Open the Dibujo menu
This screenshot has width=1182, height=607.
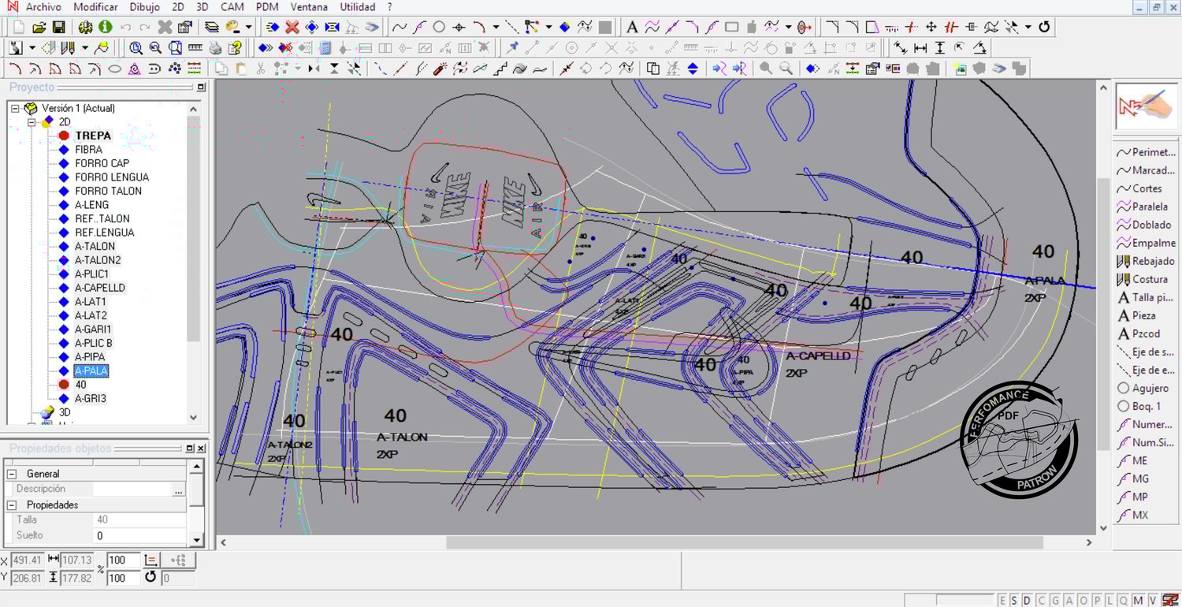click(x=144, y=7)
